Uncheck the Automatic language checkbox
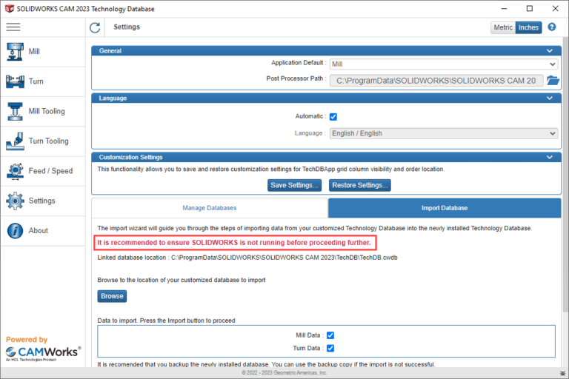Viewport: 569px width, 379px height. coord(333,116)
